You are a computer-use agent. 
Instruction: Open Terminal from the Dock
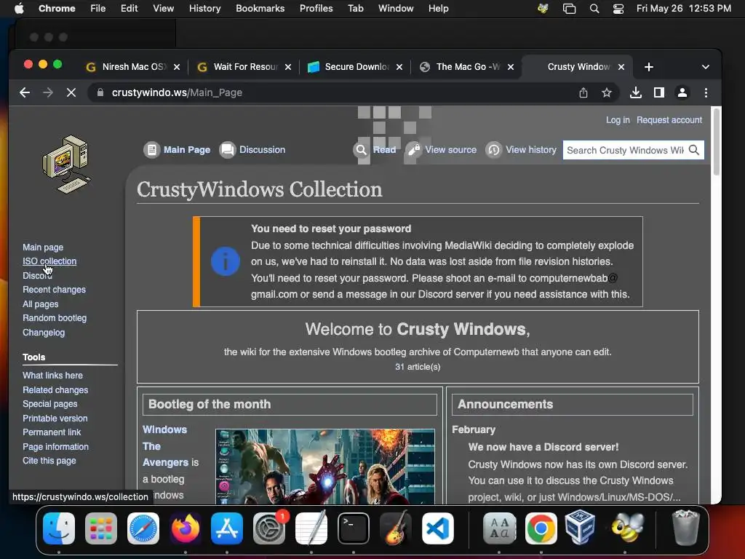pos(354,528)
